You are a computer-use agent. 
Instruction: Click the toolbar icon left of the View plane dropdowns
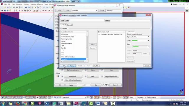point(127,97)
